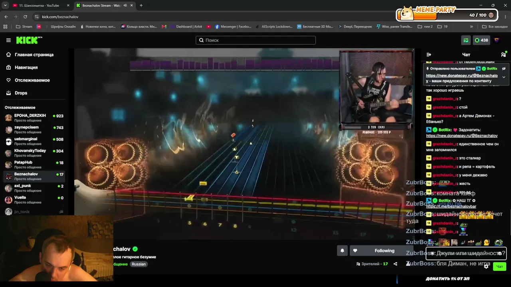Open the emoji picker in chat input
This screenshot has width=511, height=287.
(500, 254)
